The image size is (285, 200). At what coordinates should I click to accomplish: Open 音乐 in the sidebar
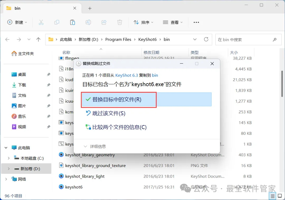coord(19,116)
